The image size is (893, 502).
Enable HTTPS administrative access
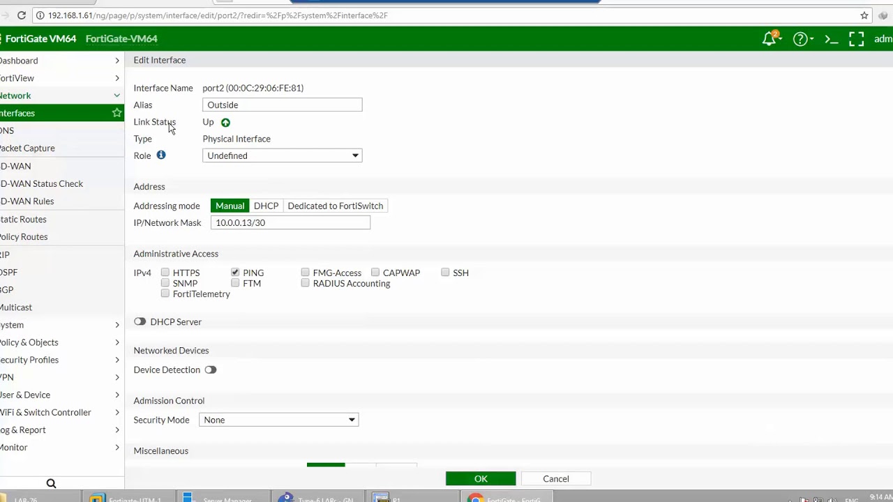(x=165, y=273)
